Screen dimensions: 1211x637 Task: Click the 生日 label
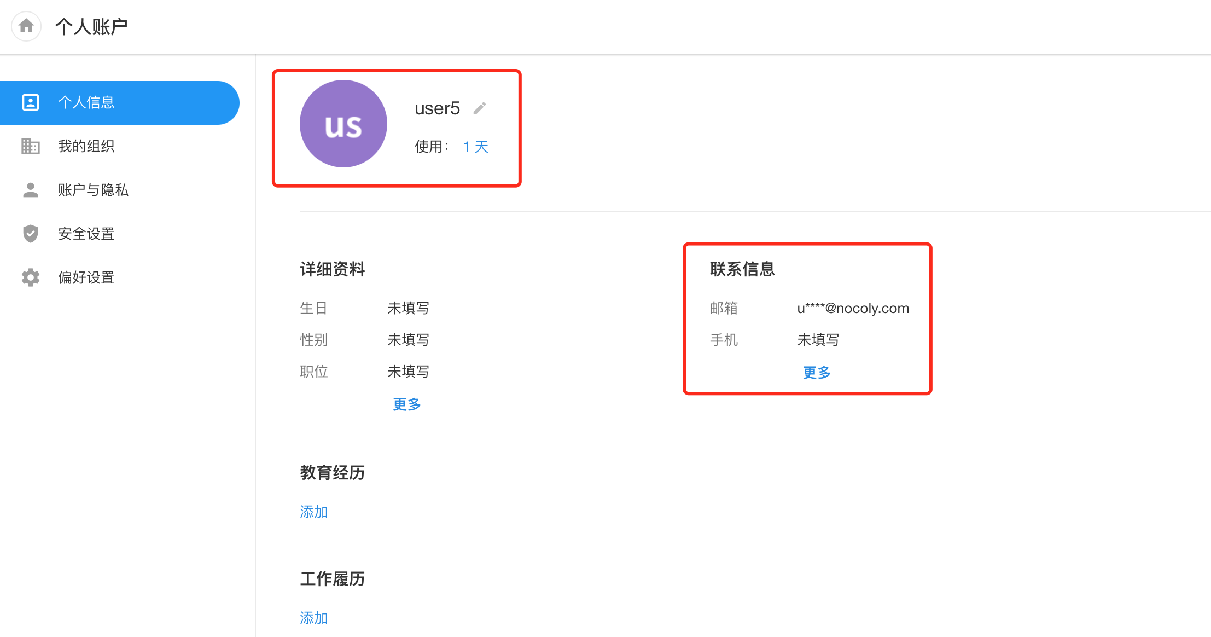[x=314, y=308]
